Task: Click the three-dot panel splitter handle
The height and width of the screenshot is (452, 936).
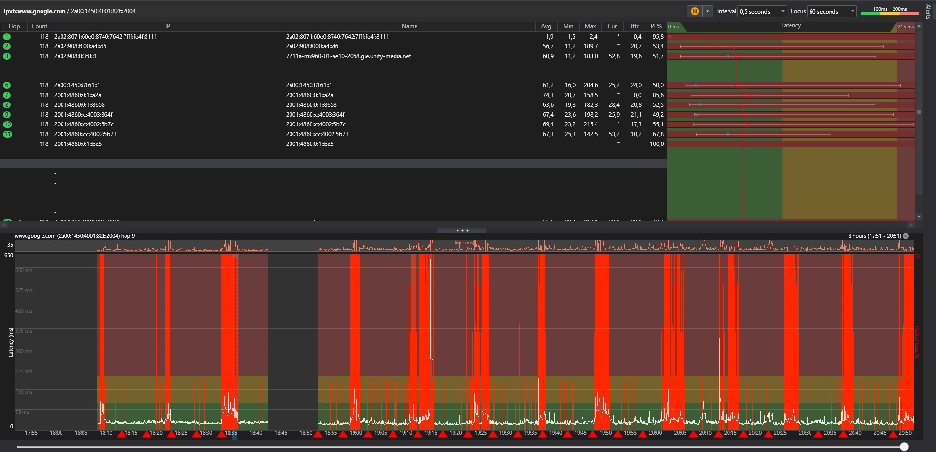Action: pos(462,231)
